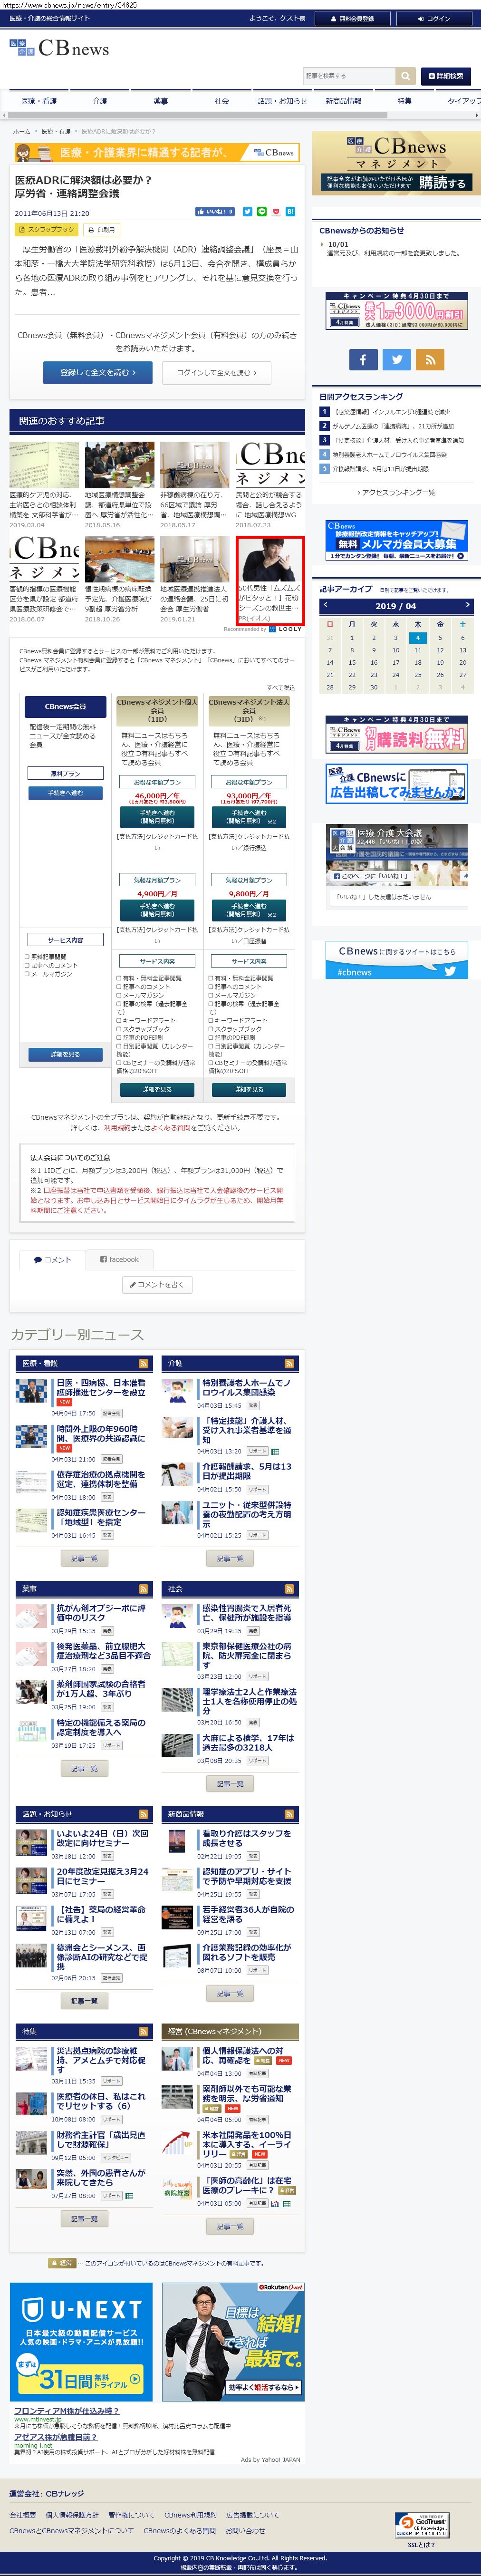This screenshot has width=481, height=2576.
Task: Open 社会 navigation menu
Action: click(x=222, y=101)
